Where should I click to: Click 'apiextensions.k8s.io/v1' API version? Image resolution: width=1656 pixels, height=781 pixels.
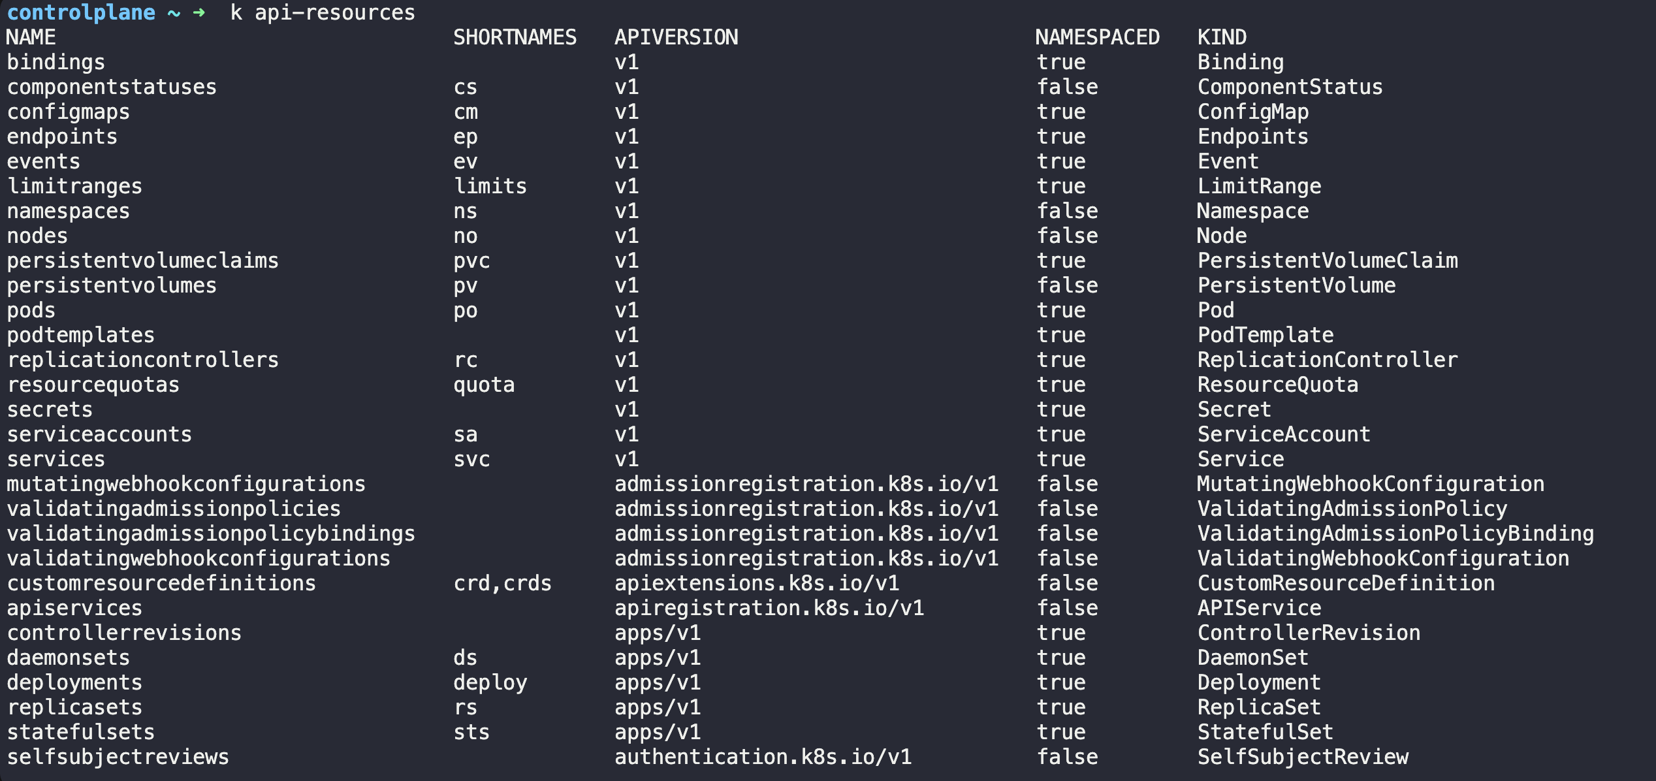click(x=757, y=583)
